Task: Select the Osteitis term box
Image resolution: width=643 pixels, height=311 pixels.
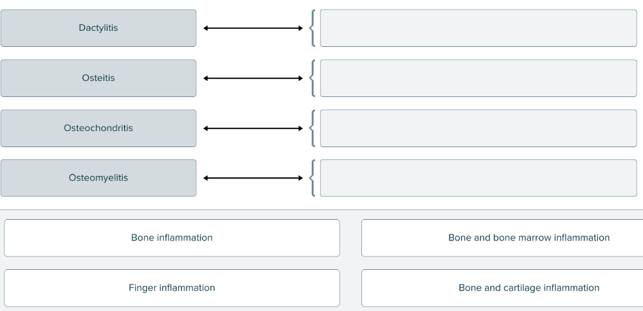Action: 98,78
